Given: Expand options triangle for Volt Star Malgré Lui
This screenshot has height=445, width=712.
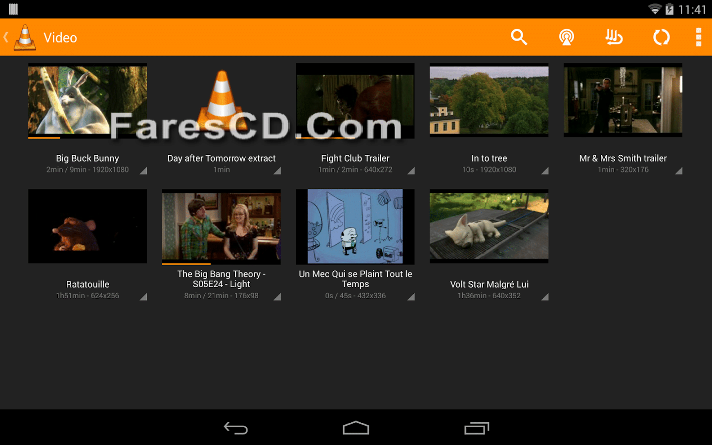Looking at the screenshot, I should 544,297.
